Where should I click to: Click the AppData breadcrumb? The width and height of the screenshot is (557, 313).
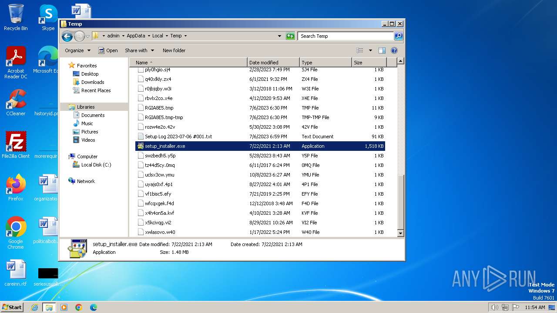136,36
